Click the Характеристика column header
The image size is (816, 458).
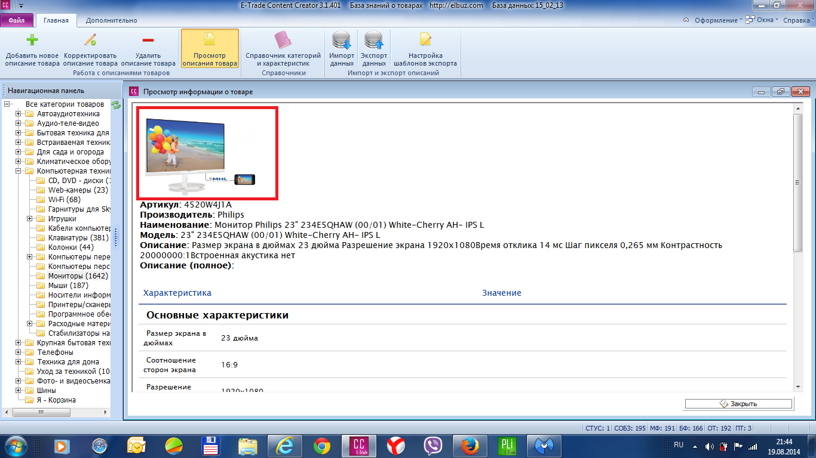click(177, 293)
